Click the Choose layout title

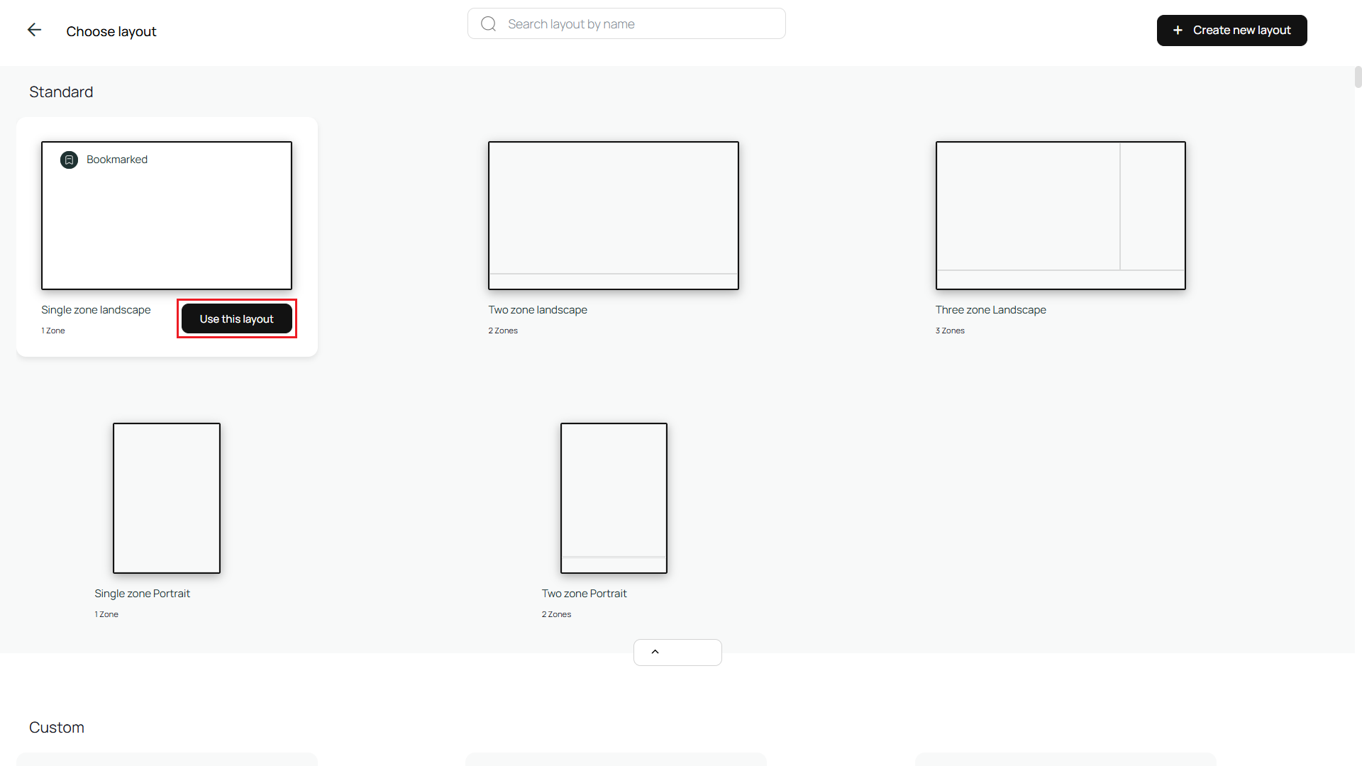point(111,31)
